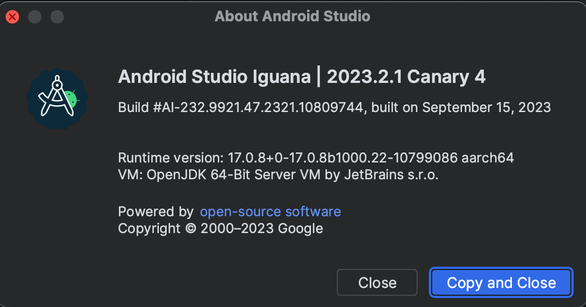Click the Powered by label
The height and width of the screenshot is (307, 586).
[x=155, y=212]
